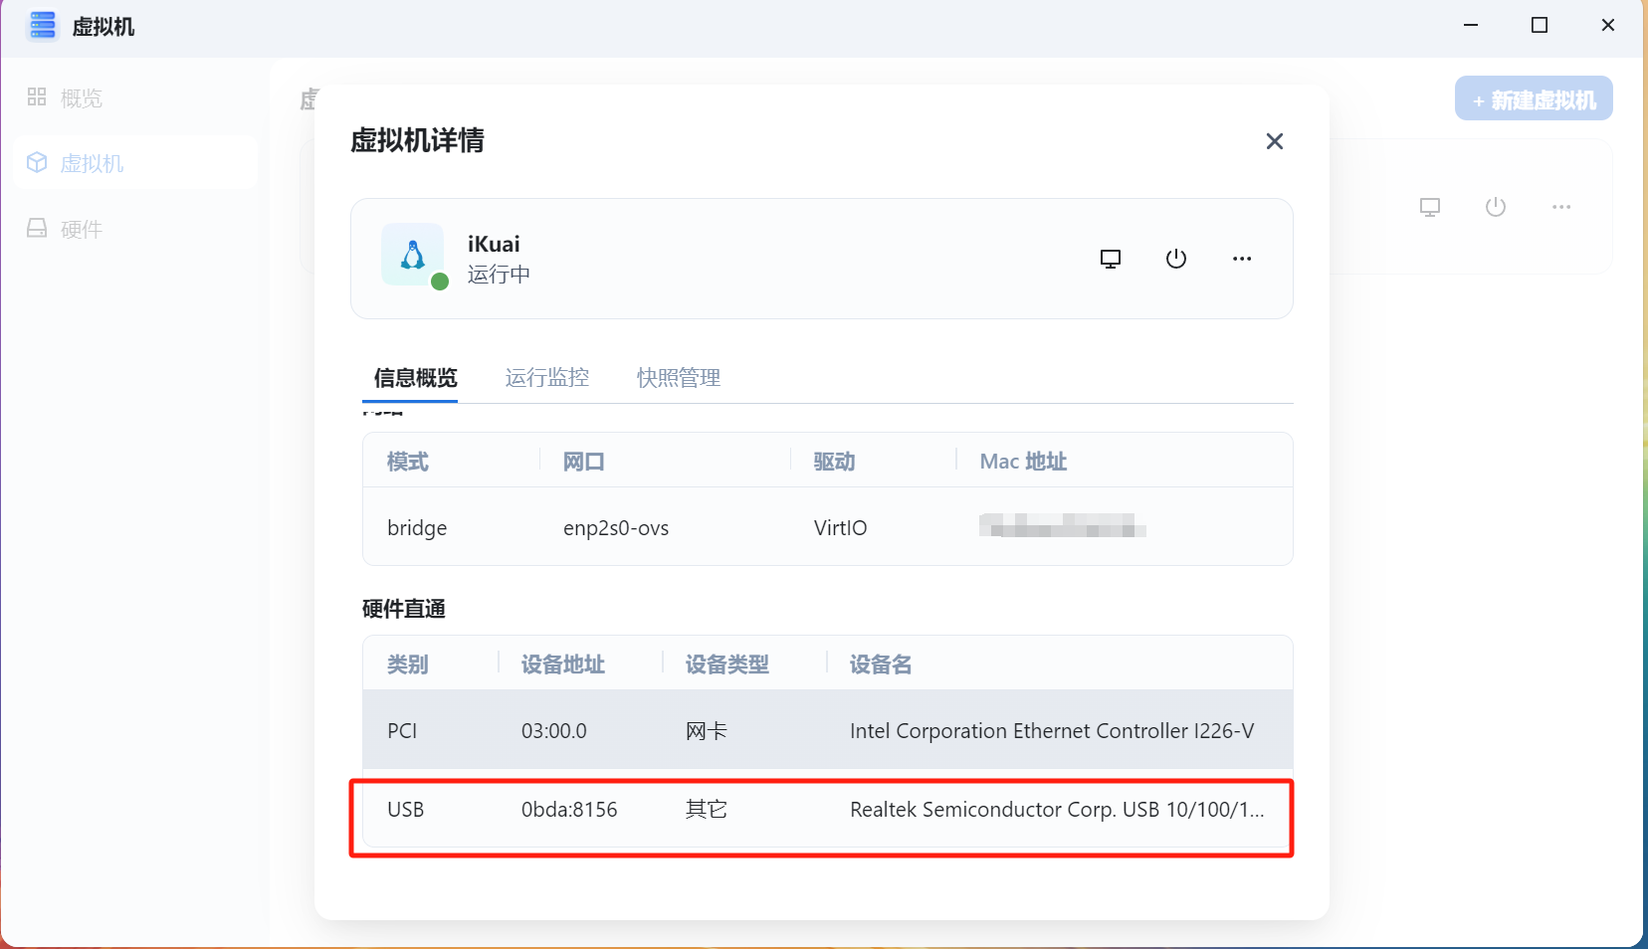This screenshot has height=949, width=1648.
Task: Click the iKuai Linux penguin icon
Action: (x=413, y=255)
